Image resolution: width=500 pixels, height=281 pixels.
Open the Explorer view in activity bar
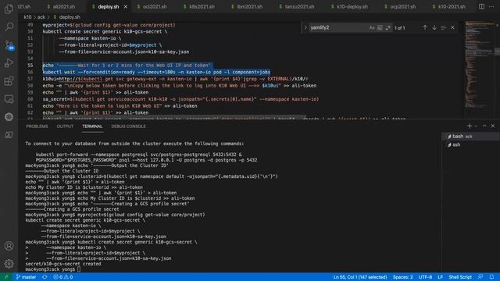[9, 9]
